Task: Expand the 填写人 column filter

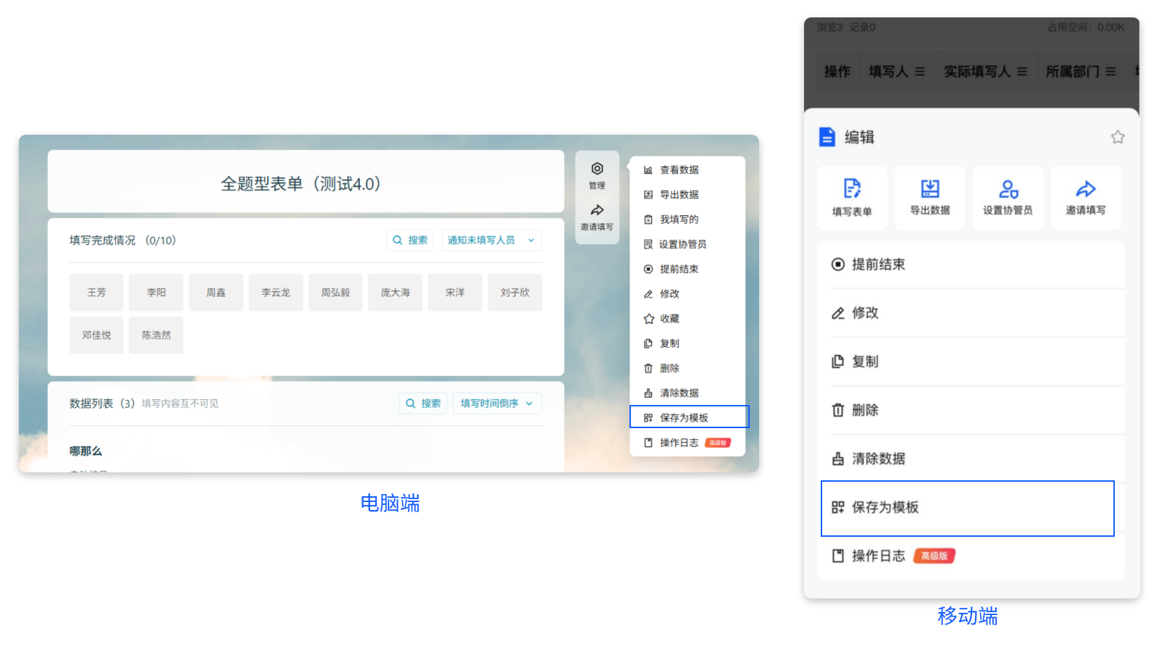Action: (919, 71)
